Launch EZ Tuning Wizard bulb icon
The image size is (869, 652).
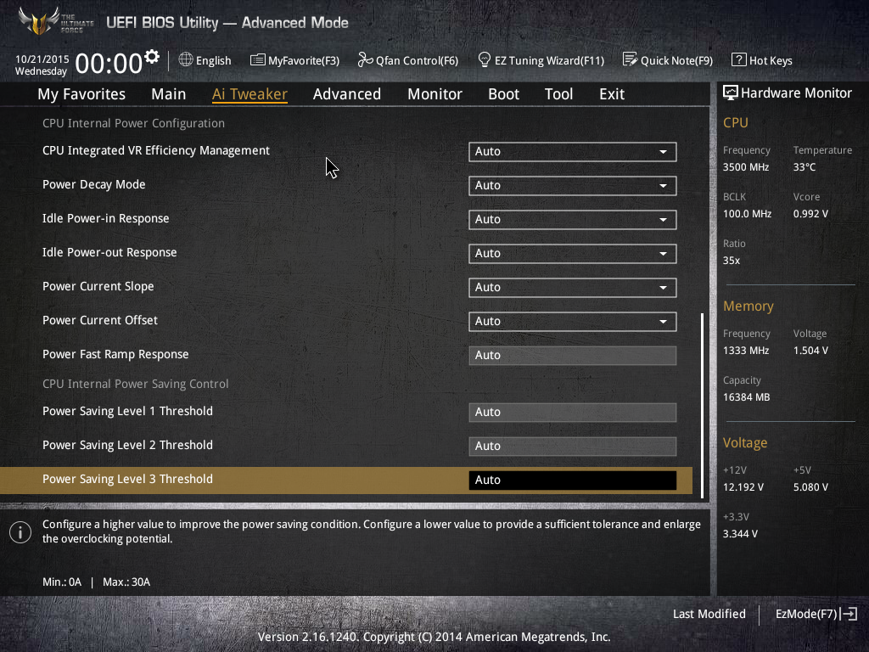pos(484,59)
